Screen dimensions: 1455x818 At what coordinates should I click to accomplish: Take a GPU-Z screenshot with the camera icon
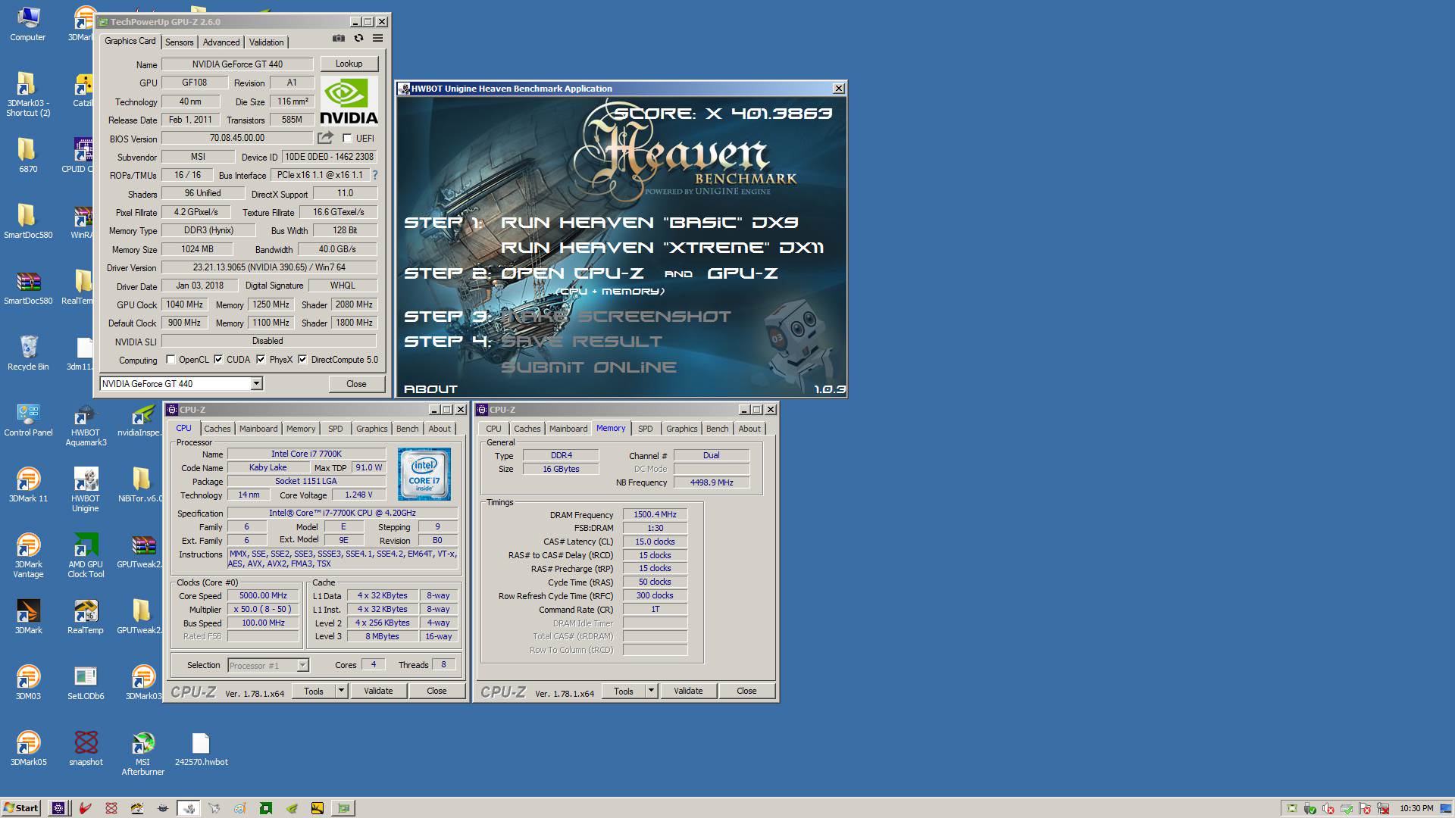point(339,39)
